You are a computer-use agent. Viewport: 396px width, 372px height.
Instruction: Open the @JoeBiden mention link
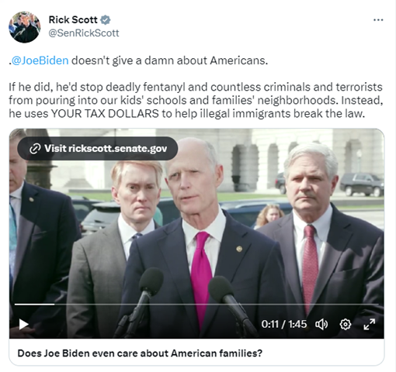[40, 60]
